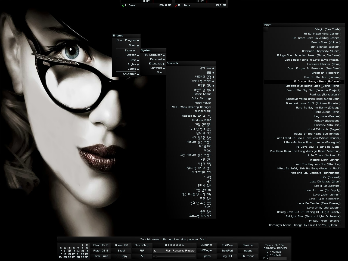Expand the Music submenu arrow
The image size is (348, 261).
coord(138,46)
